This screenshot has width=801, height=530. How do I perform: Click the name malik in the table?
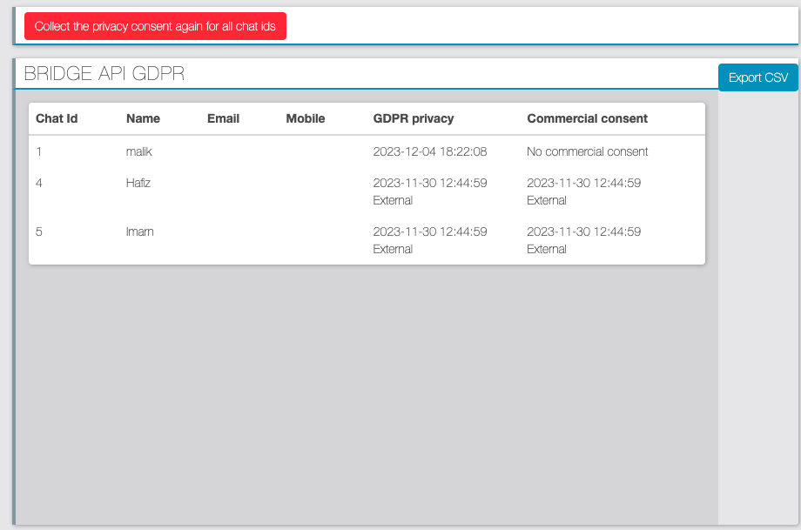click(x=138, y=151)
